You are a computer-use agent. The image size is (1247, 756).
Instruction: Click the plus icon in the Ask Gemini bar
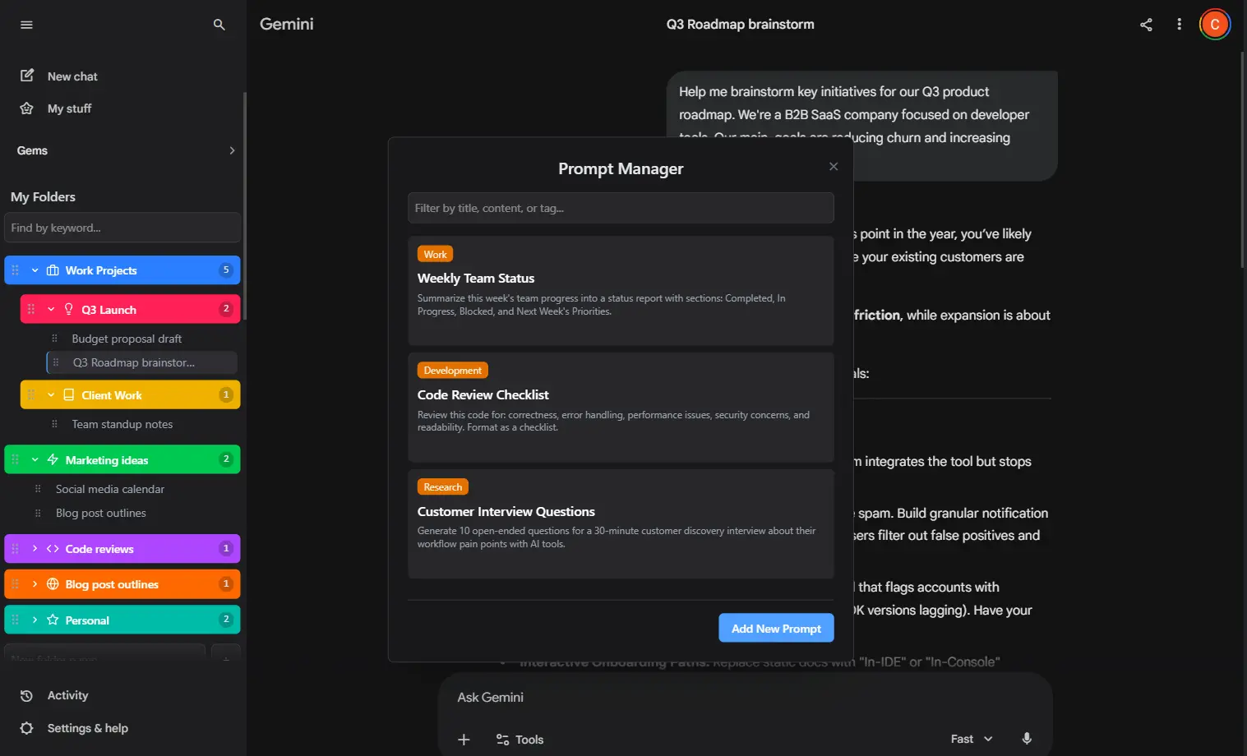(x=464, y=739)
